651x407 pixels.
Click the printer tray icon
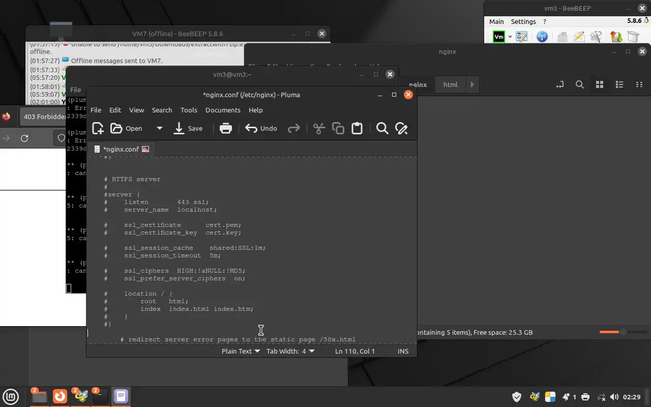pyautogui.click(x=585, y=397)
